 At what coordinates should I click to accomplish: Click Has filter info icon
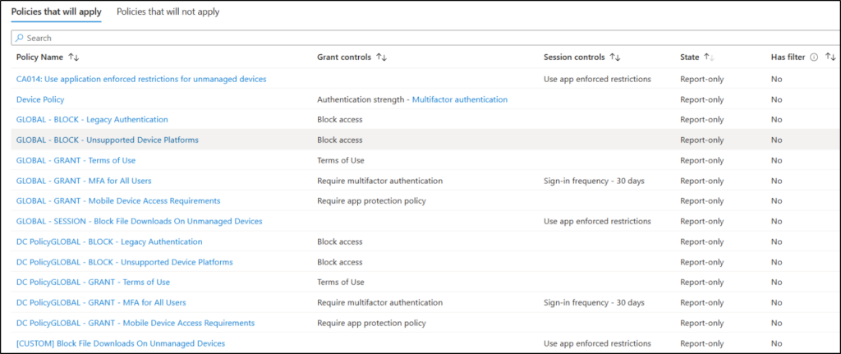tap(813, 57)
